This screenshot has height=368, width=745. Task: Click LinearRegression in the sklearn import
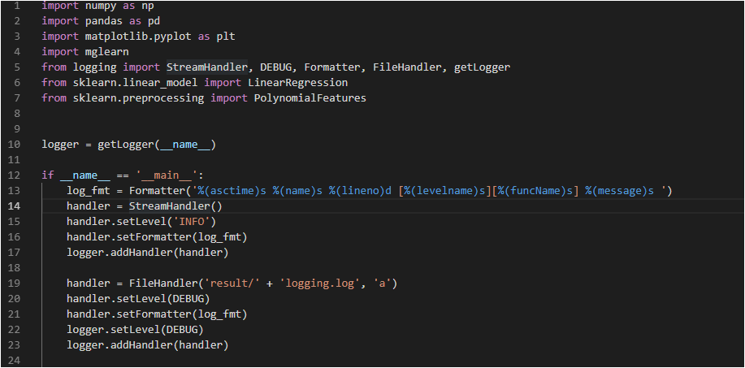point(297,83)
